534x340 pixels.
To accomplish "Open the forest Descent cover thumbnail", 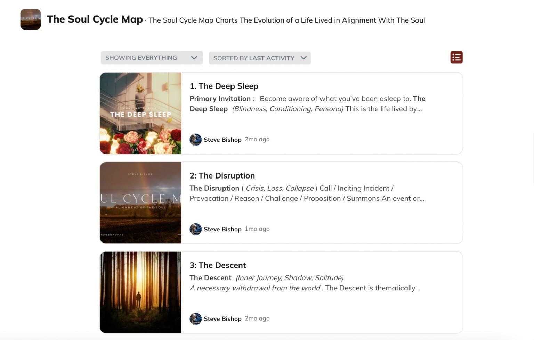I will (x=140, y=292).
